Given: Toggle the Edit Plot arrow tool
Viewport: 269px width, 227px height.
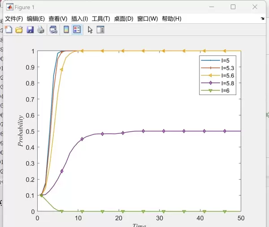Looking at the screenshot, I should click(90, 30).
